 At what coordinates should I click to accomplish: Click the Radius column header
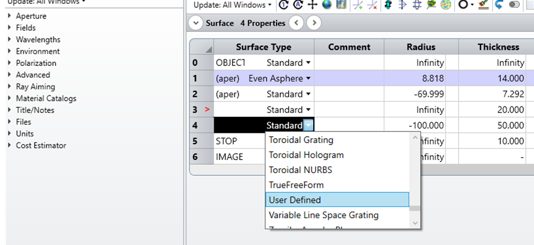pyautogui.click(x=421, y=47)
